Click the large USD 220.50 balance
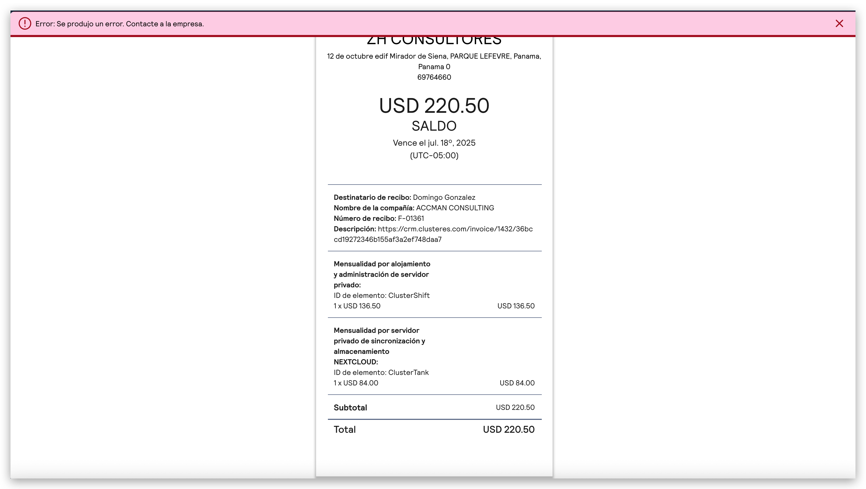The image size is (866, 489). point(434,106)
